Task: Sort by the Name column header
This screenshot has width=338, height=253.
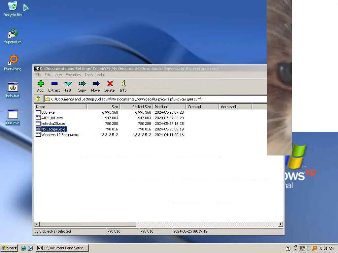Action: [x=61, y=106]
